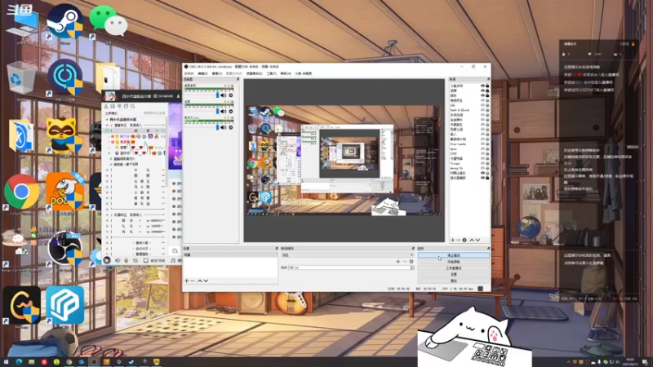This screenshot has height=367, width=653.
Task: Open OBS Studio desktop shortcut
Action: pos(64,250)
